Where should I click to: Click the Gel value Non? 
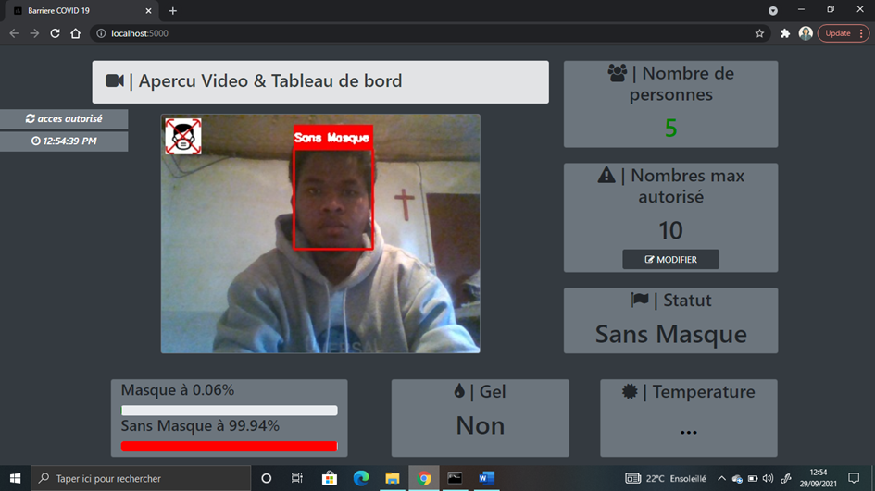[480, 425]
